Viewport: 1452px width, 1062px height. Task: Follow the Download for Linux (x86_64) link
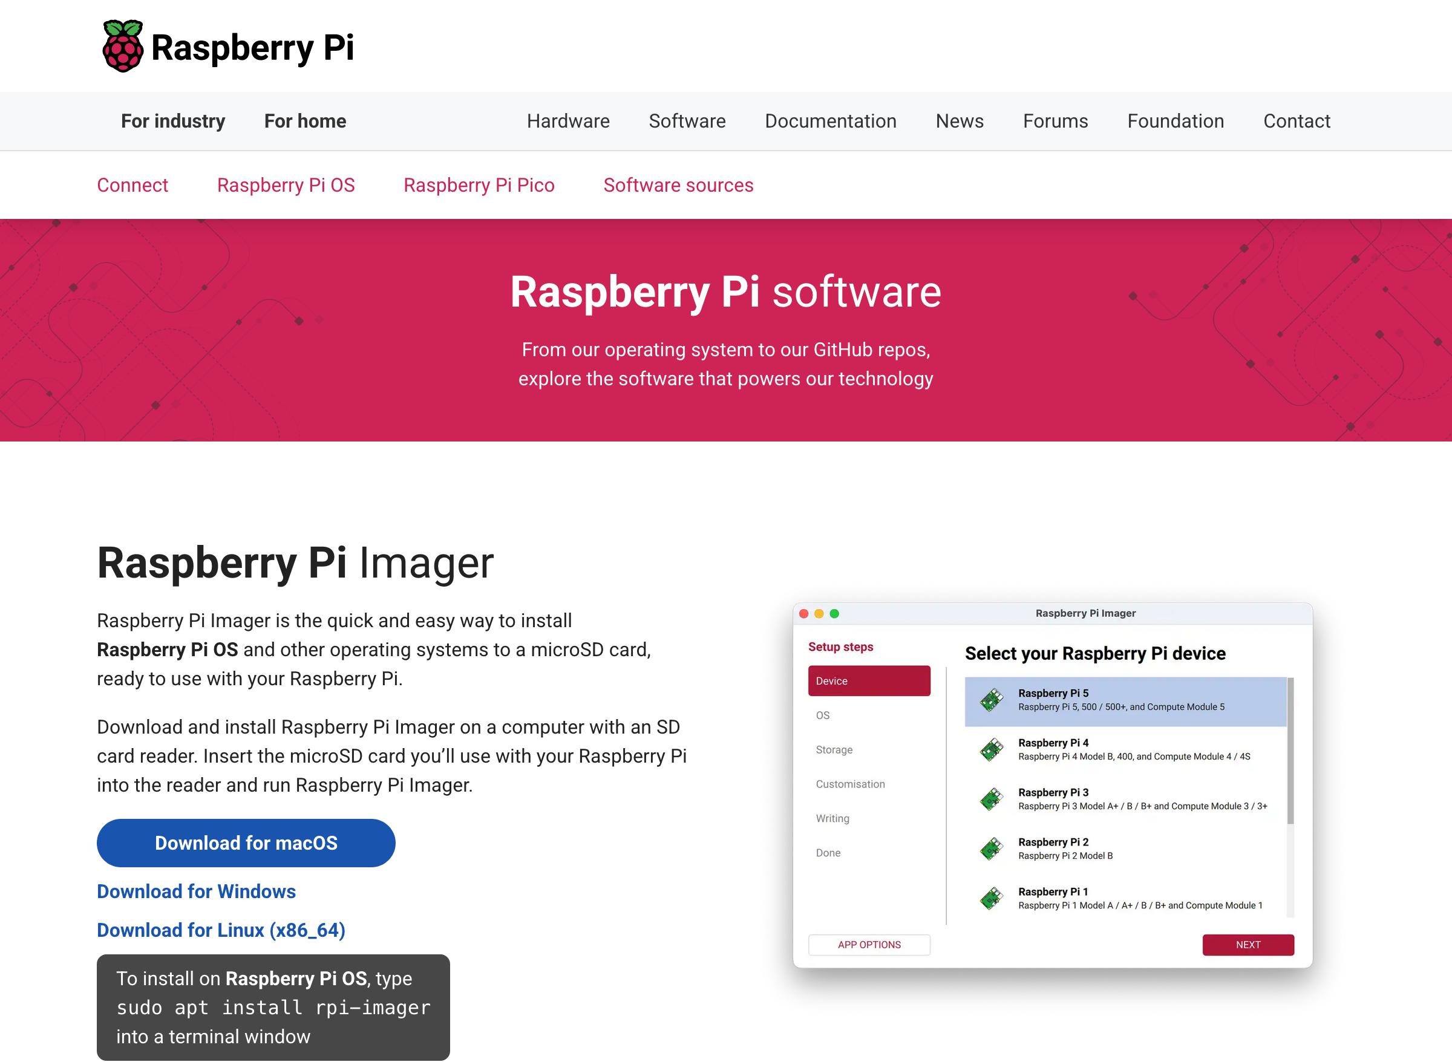click(221, 930)
